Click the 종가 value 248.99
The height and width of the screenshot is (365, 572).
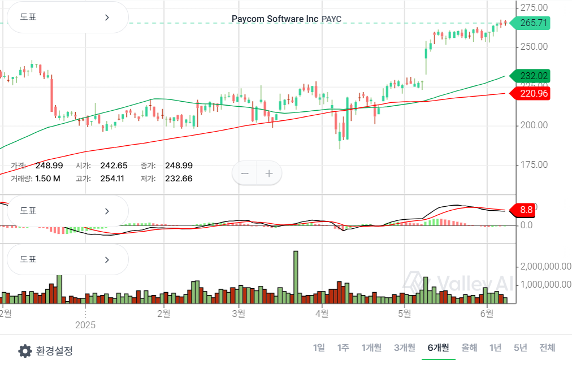click(179, 166)
